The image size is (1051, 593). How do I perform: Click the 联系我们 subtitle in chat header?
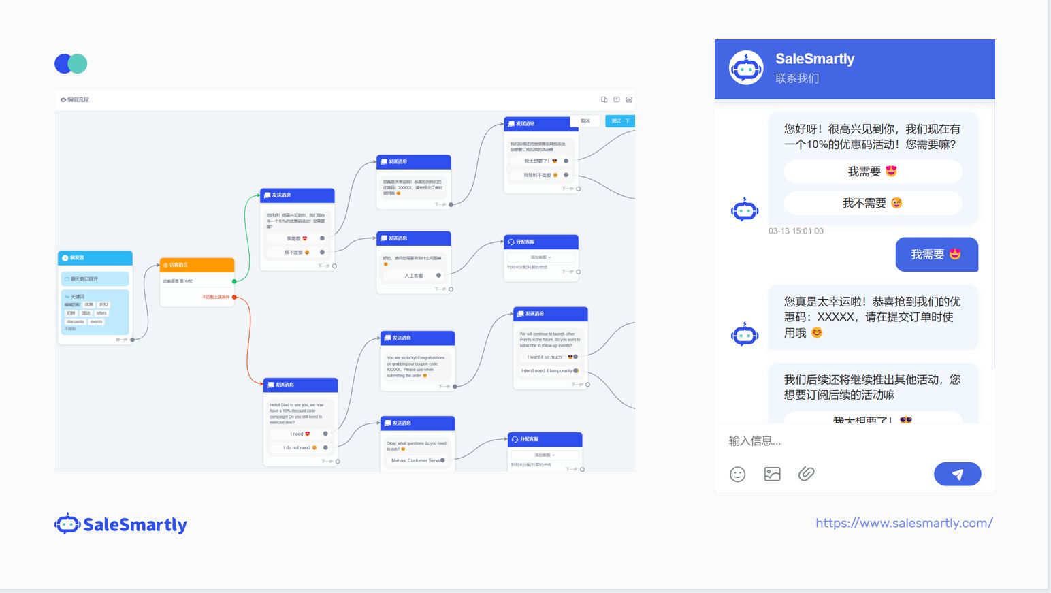coord(797,78)
